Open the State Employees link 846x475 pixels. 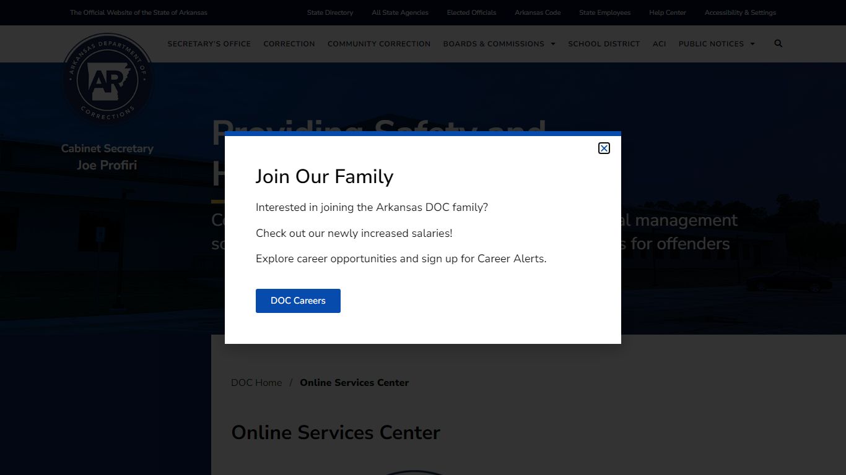(605, 12)
